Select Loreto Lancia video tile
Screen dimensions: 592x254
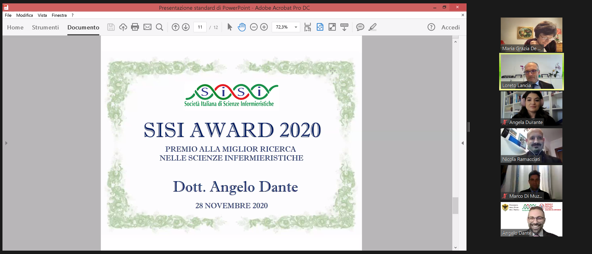(x=532, y=72)
